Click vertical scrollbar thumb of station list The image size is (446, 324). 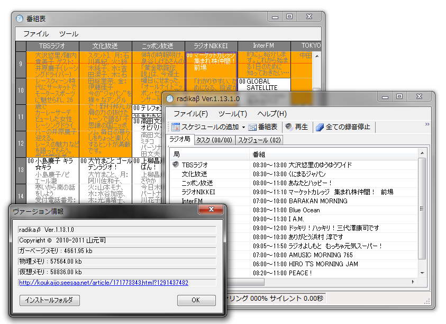(x=422, y=209)
